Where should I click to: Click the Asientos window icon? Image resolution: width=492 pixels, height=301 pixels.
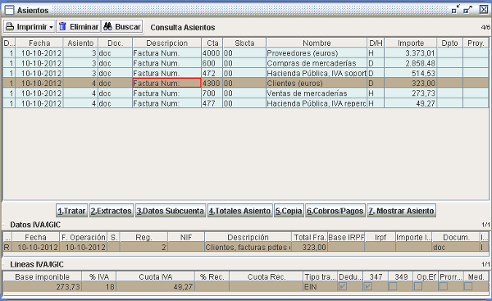pyautogui.click(x=9, y=11)
